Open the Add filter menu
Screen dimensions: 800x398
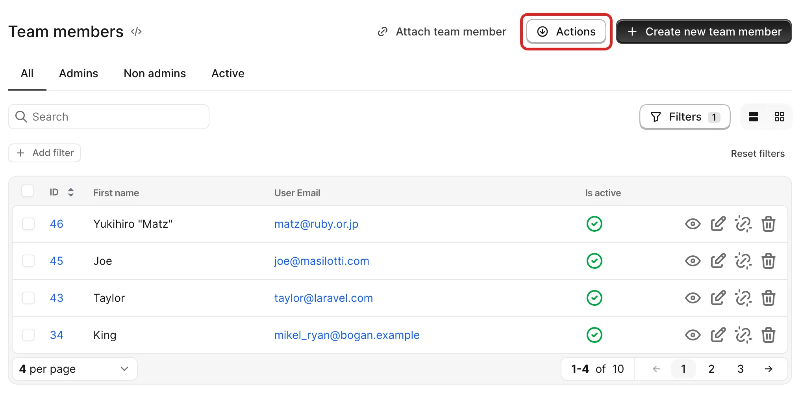click(44, 153)
